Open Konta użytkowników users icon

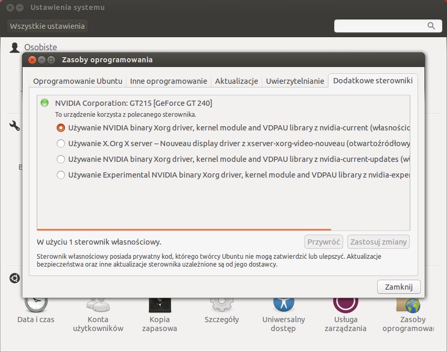pos(98,305)
